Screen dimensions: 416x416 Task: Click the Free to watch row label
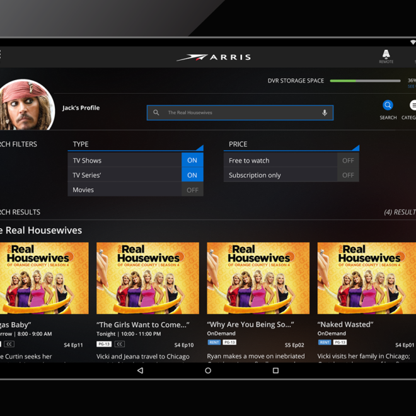249,161
